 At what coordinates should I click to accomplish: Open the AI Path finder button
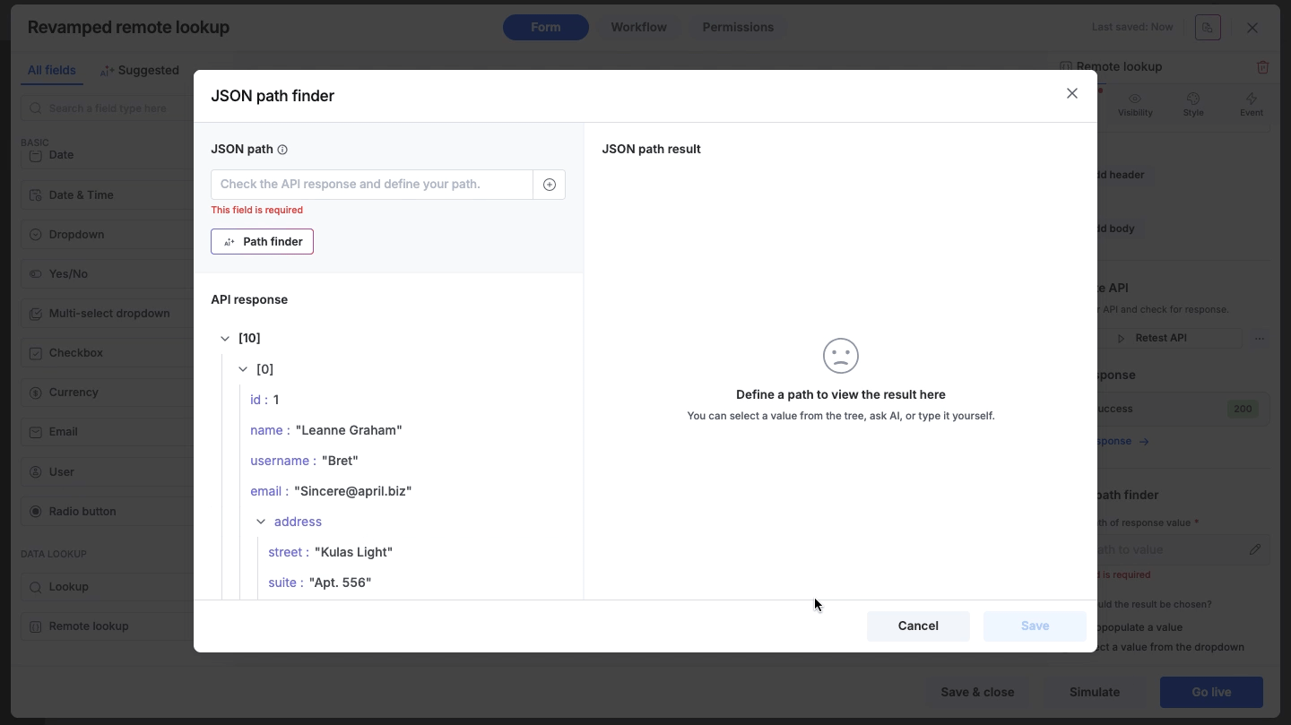tap(262, 242)
